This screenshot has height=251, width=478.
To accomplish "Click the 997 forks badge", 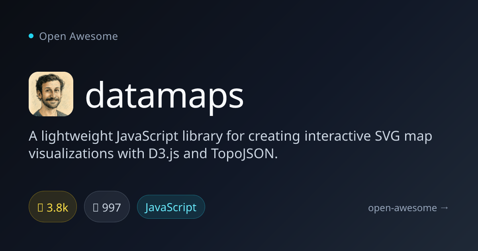I will (x=107, y=208).
